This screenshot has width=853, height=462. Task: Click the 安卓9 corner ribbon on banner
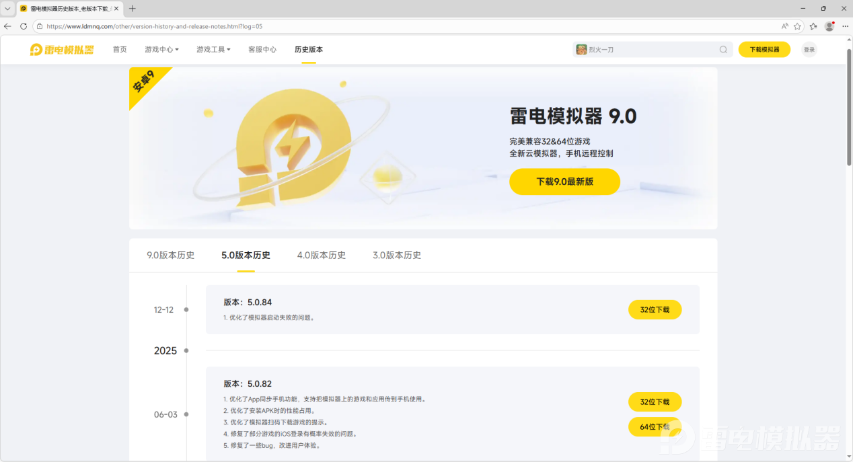point(145,83)
